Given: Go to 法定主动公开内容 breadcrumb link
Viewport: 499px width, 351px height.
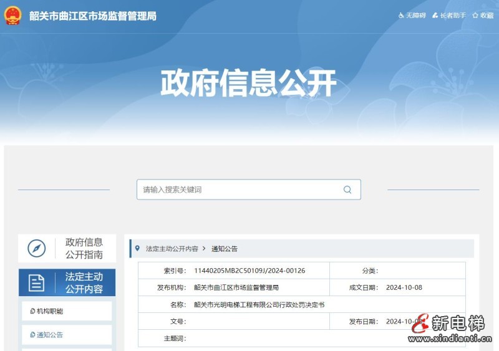Looking at the screenshot, I should 172,249.
